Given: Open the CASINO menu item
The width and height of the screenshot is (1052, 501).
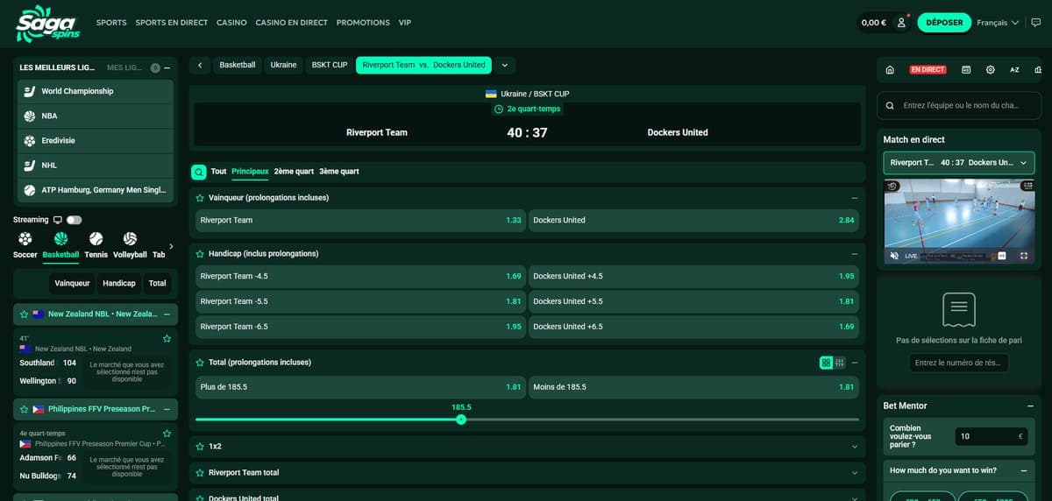Looking at the screenshot, I should 231,23.
